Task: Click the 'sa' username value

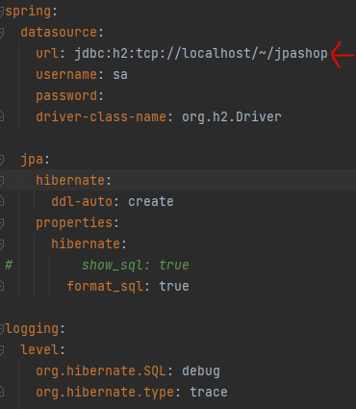Action: [120, 75]
